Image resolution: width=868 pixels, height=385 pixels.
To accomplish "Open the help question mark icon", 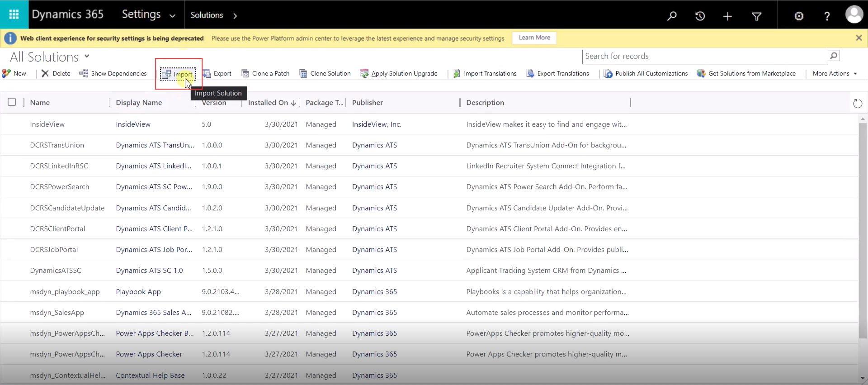I will [827, 16].
